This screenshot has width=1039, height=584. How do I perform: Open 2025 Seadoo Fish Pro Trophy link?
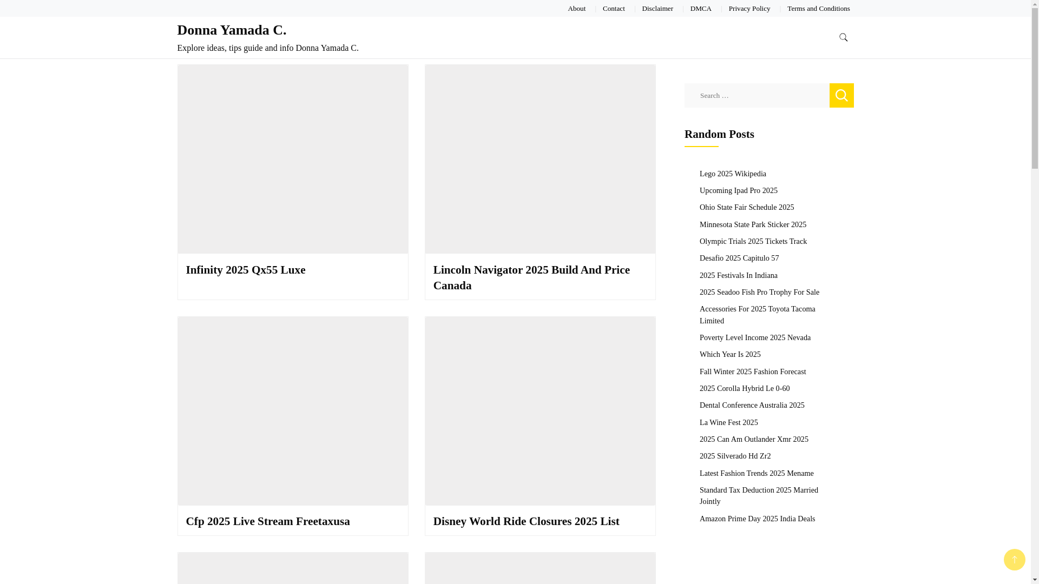point(759,292)
